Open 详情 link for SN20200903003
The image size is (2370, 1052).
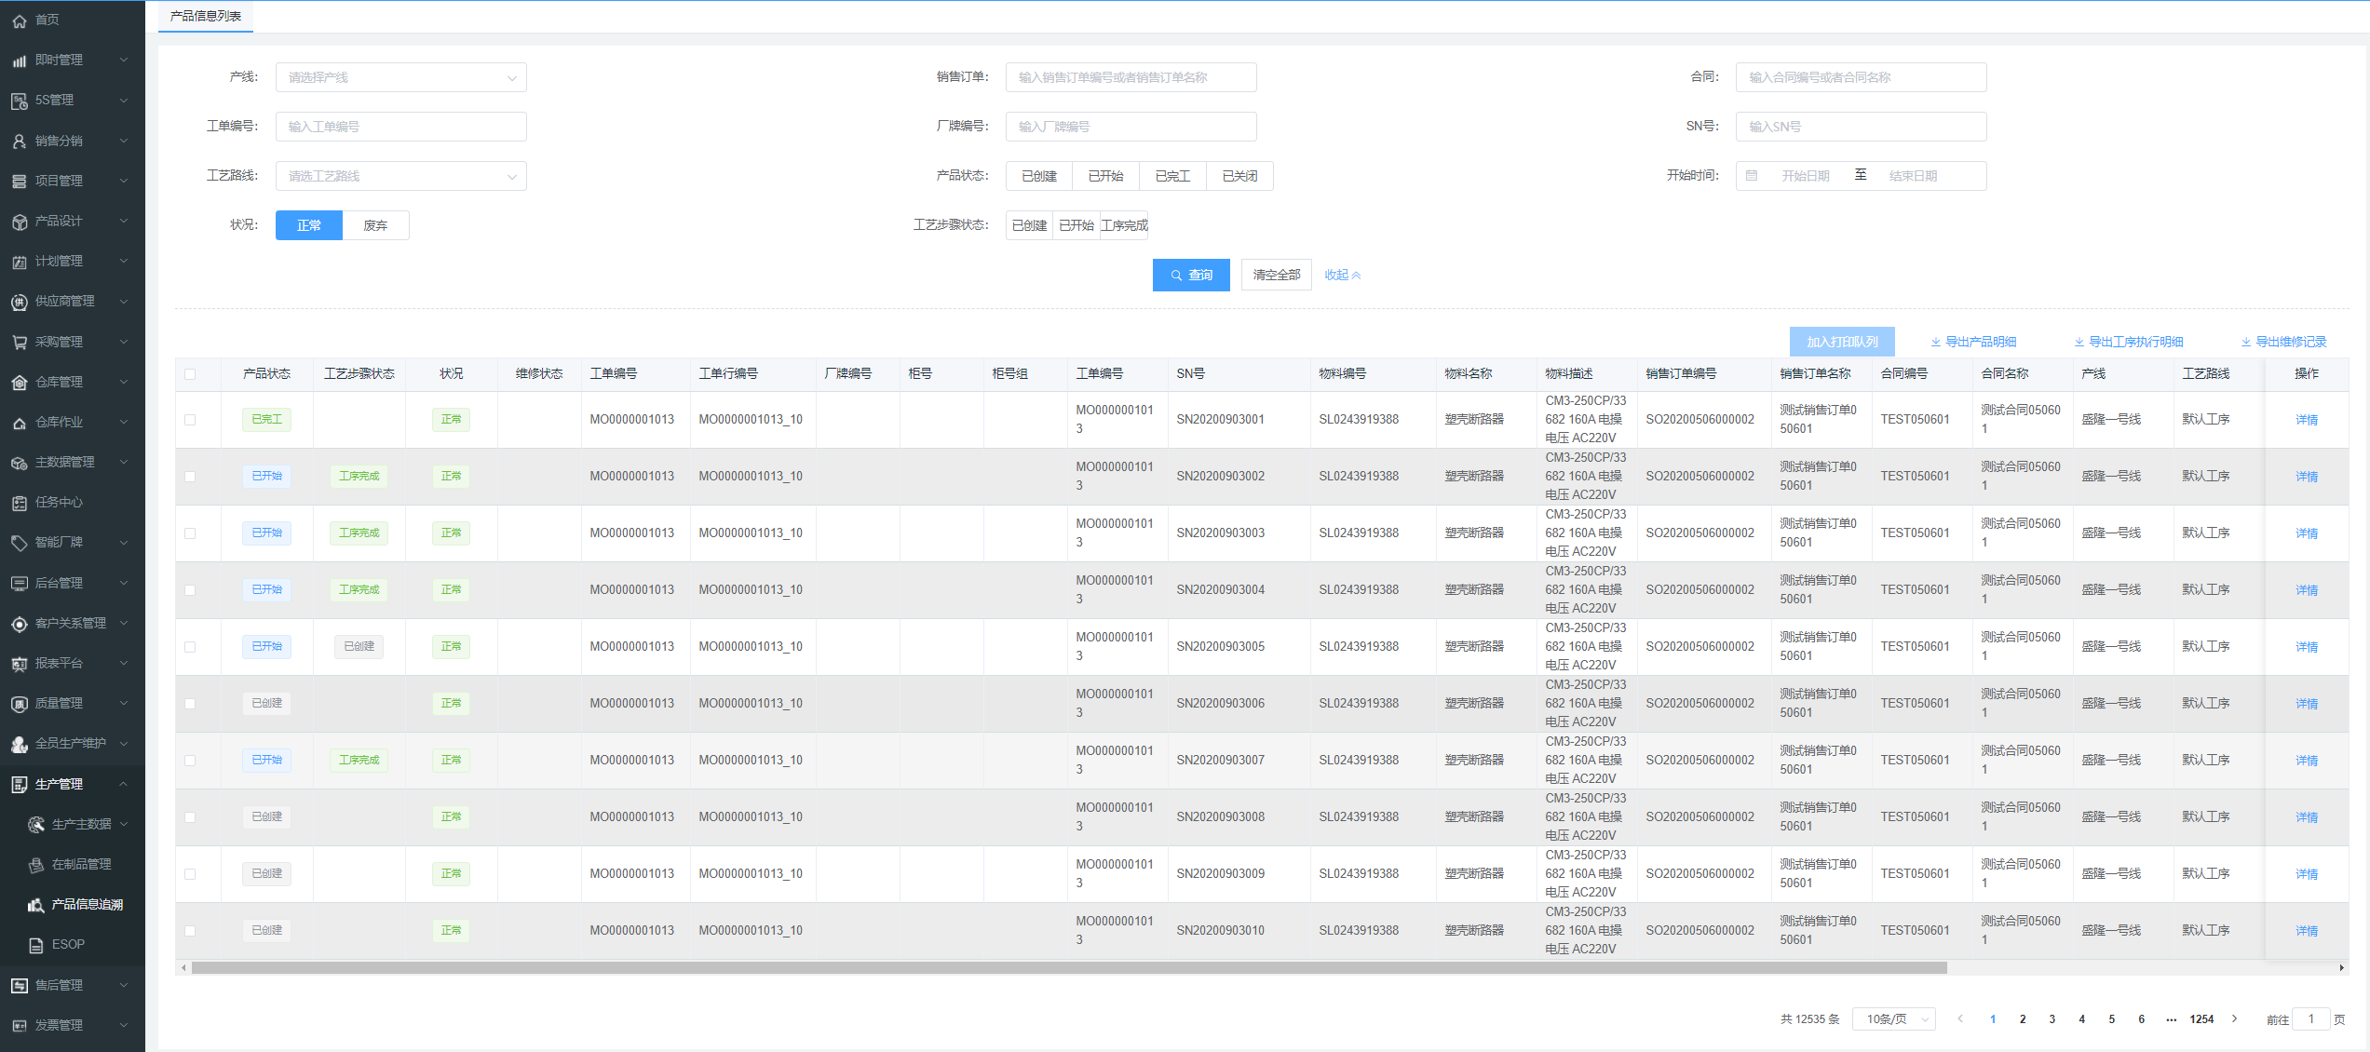2306,533
